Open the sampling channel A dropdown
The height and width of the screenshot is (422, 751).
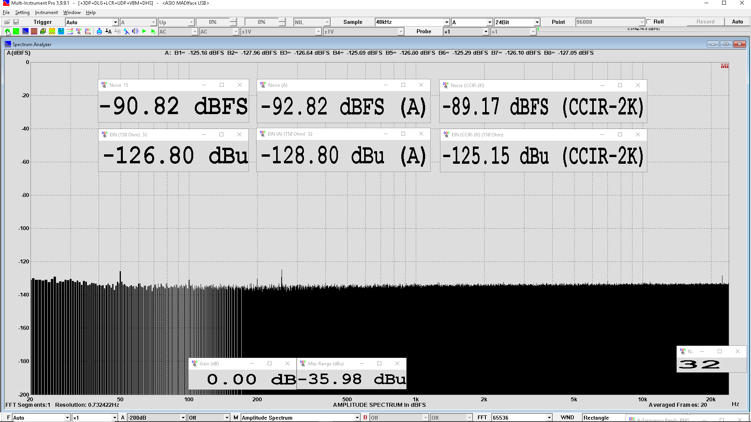[490, 22]
